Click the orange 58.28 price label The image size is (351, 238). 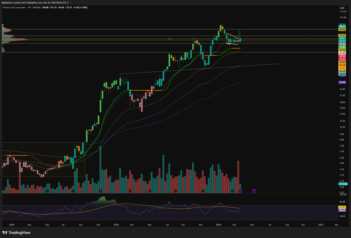click(342, 65)
